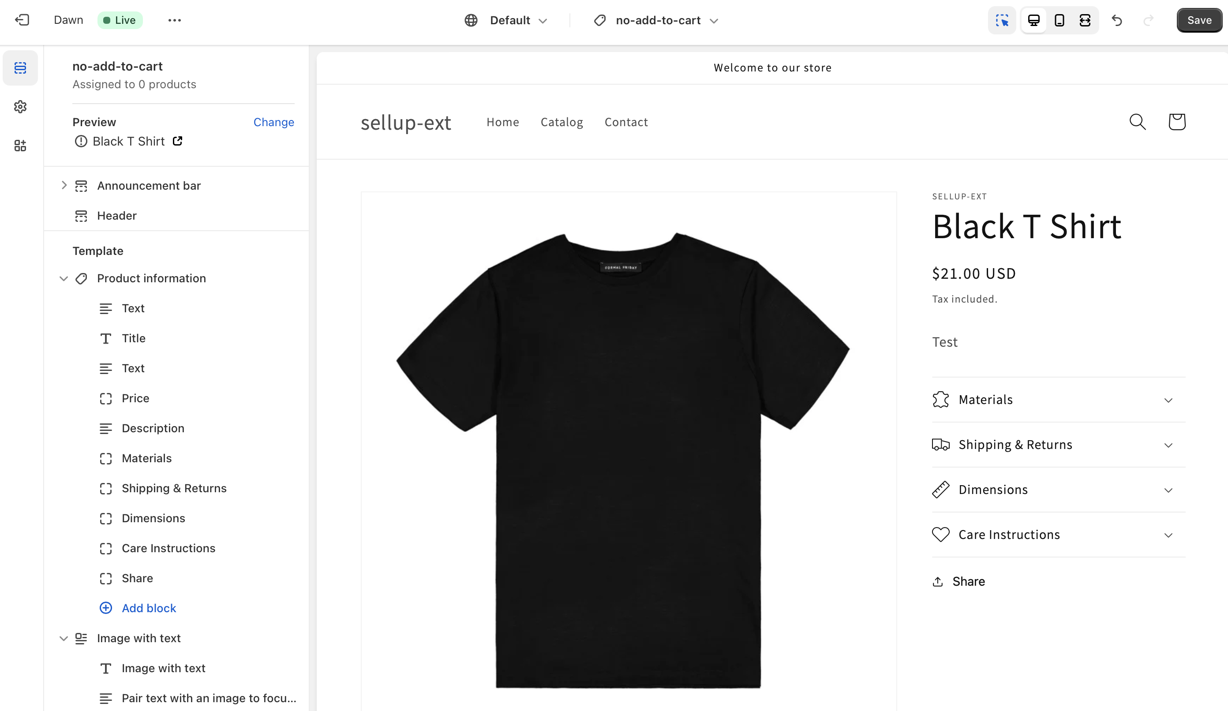This screenshot has width=1228, height=711.
Task: Click the undo arrow icon
Action: click(1117, 20)
